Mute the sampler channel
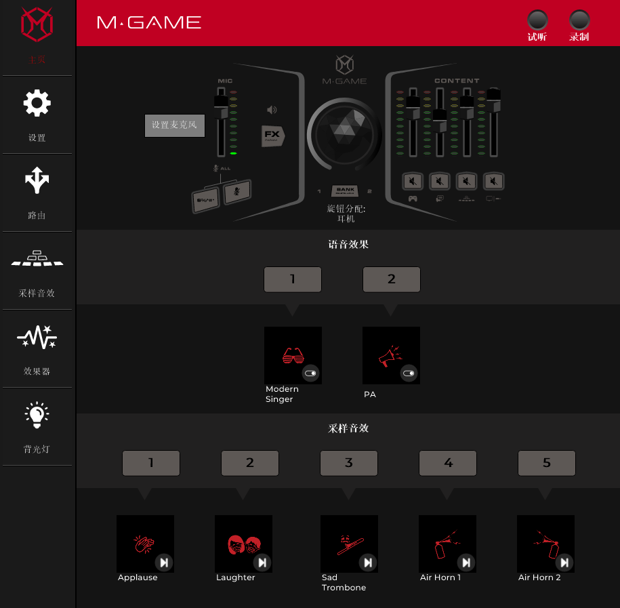This screenshot has height=608, width=620. [467, 182]
